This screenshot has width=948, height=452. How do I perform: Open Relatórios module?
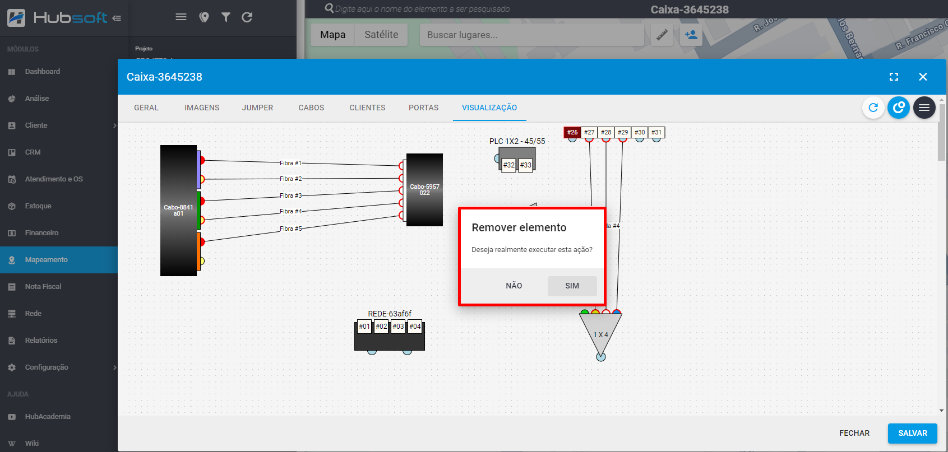click(59, 341)
